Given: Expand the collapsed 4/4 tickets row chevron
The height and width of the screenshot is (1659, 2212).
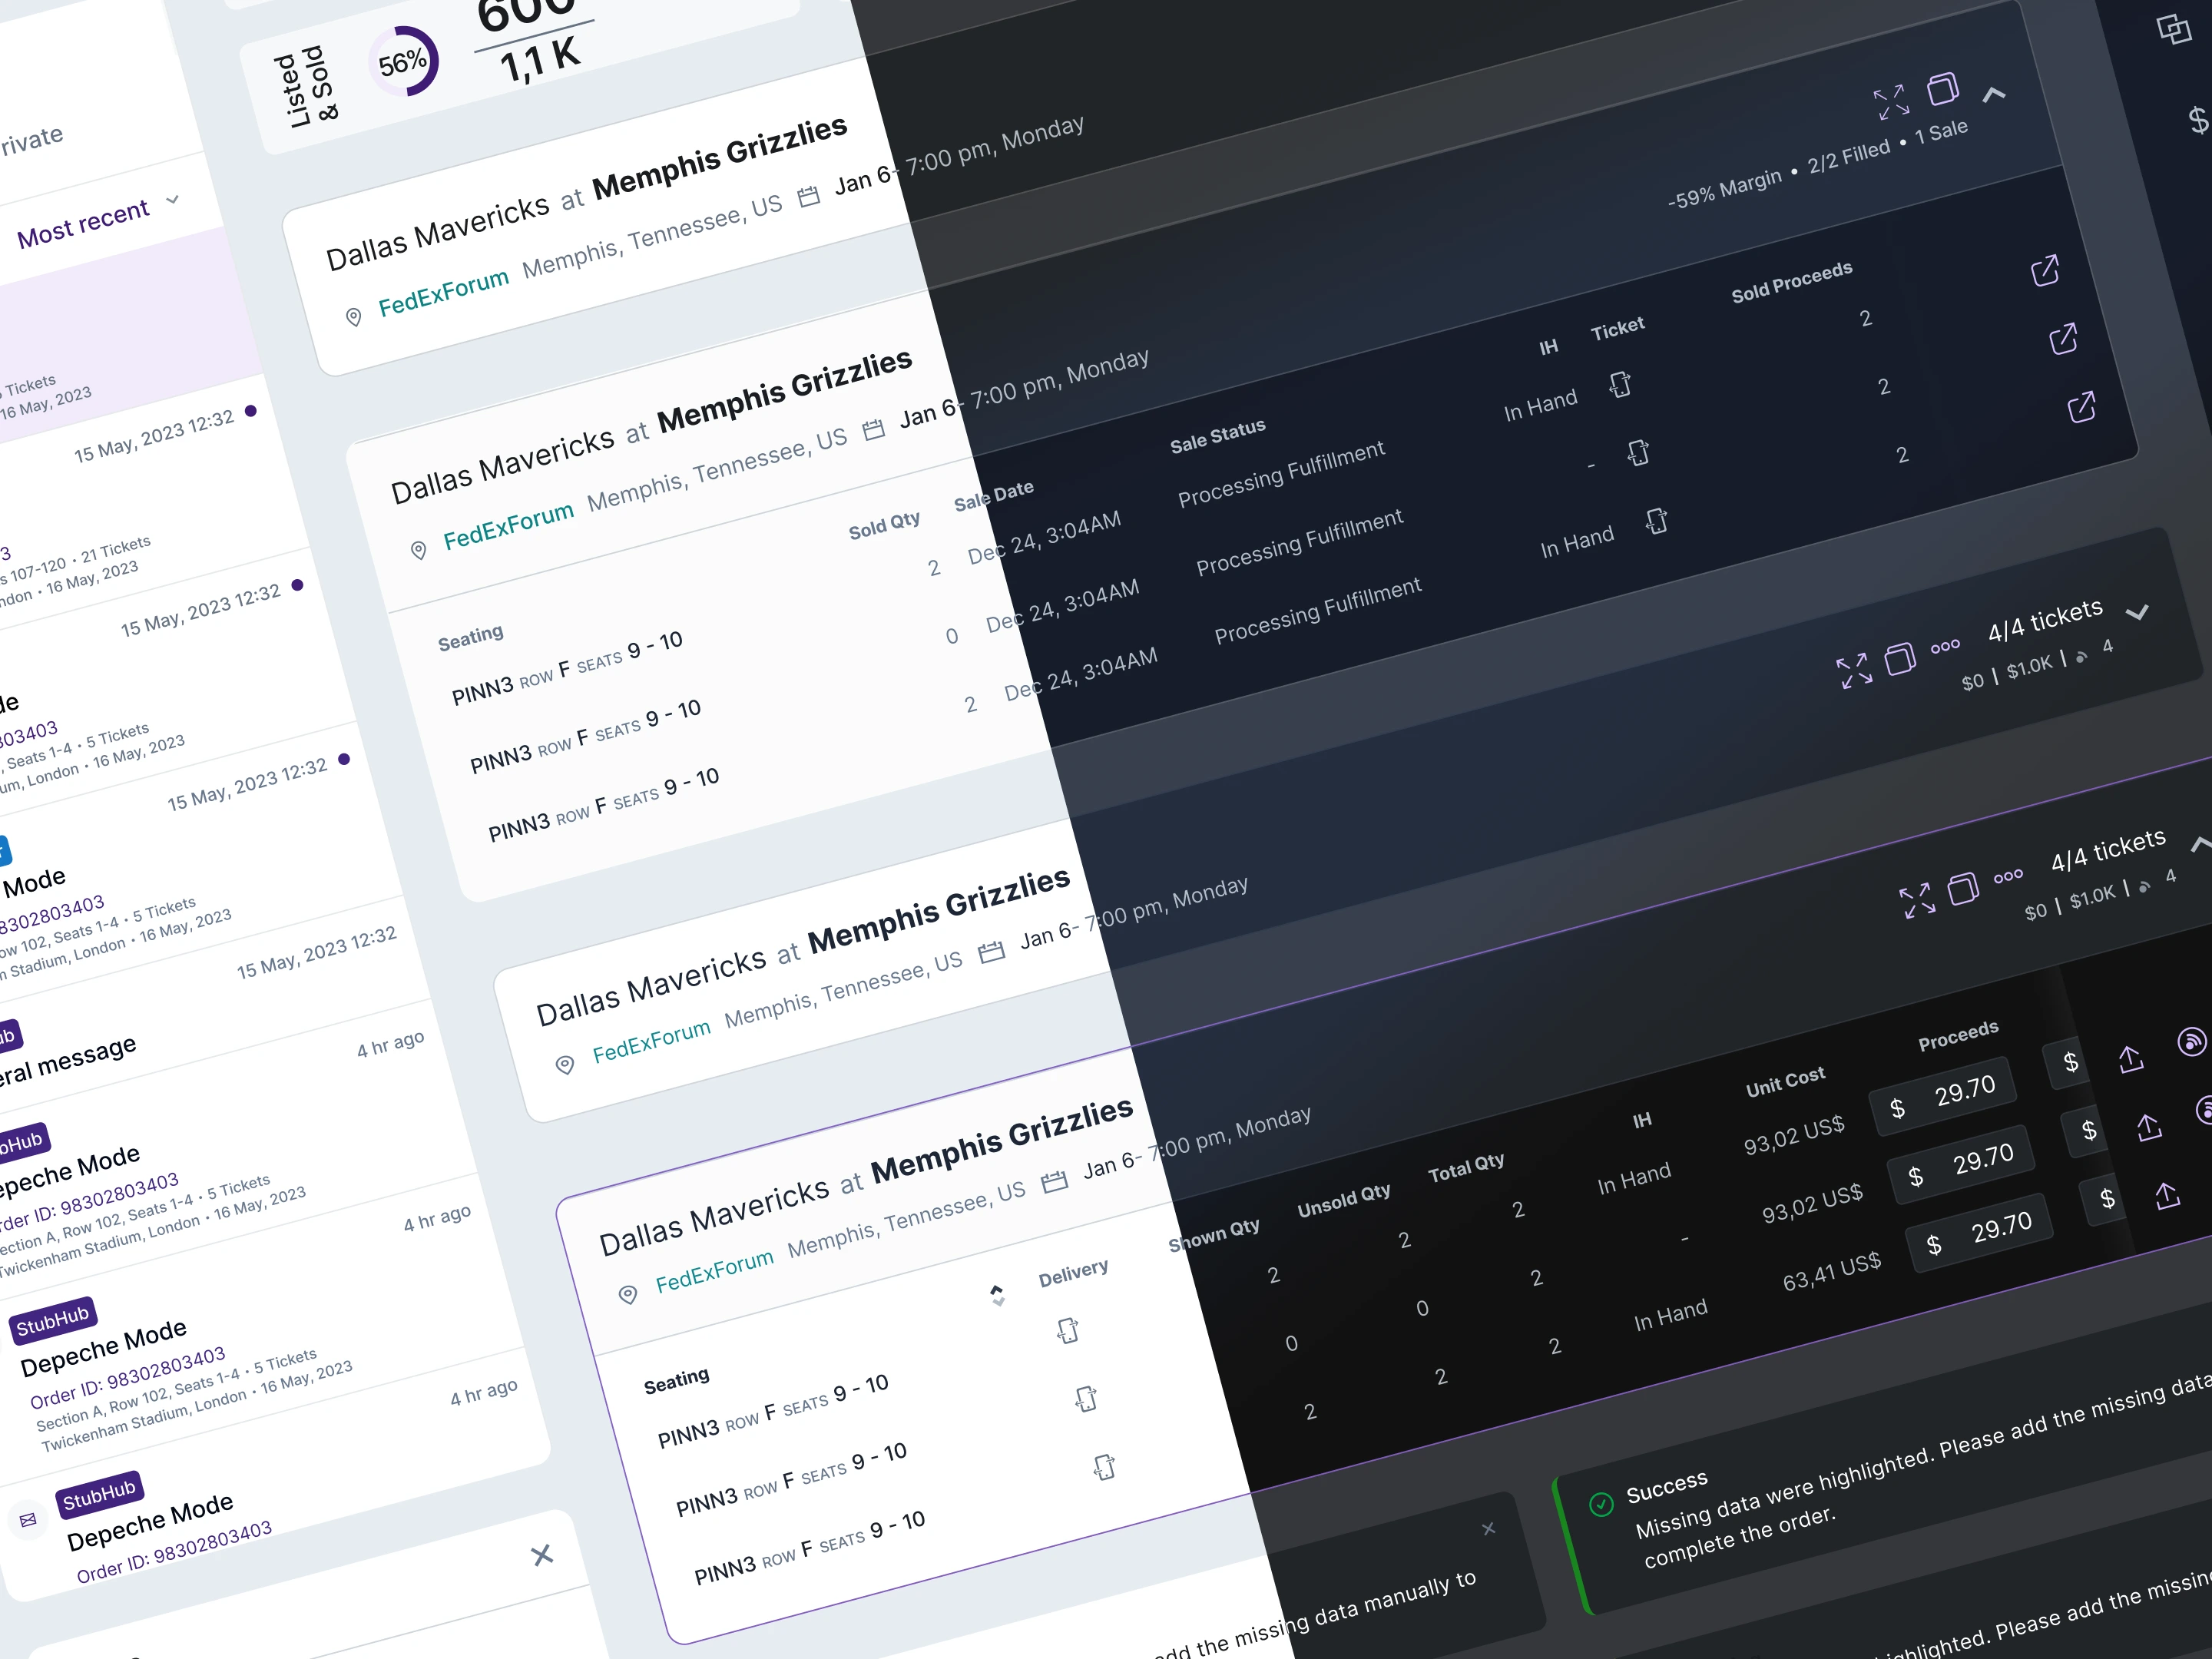Looking at the screenshot, I should (2137, 613).
